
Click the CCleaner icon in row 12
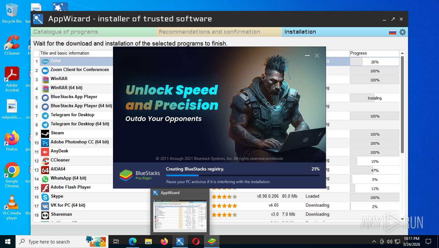(45, 161)
